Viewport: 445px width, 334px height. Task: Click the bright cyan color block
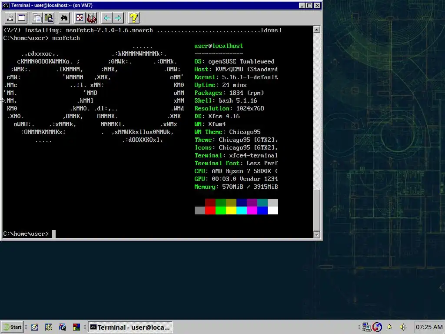(242, 210)
